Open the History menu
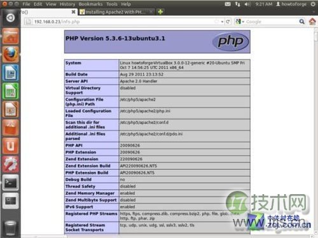 tap(67, 4)
